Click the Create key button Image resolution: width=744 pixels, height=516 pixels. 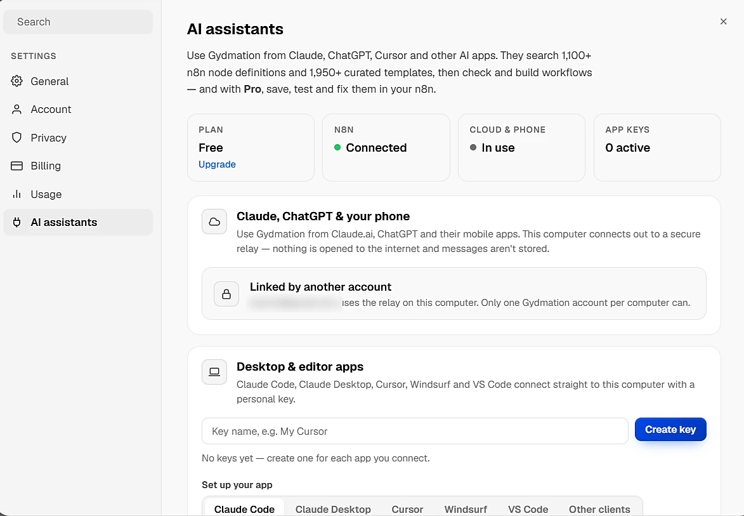click(670, 430)
